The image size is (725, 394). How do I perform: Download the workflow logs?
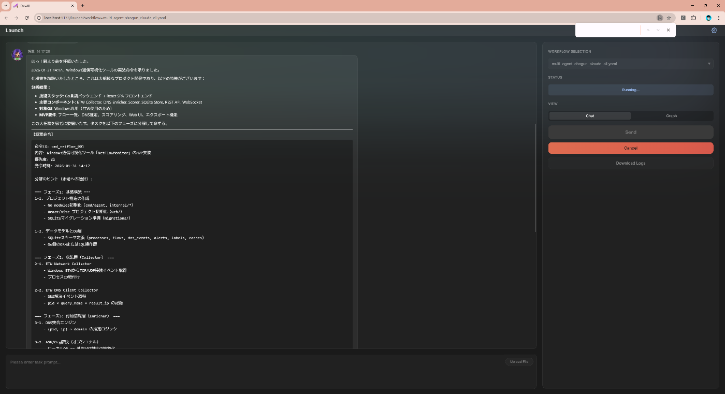[x=630, y=163]
